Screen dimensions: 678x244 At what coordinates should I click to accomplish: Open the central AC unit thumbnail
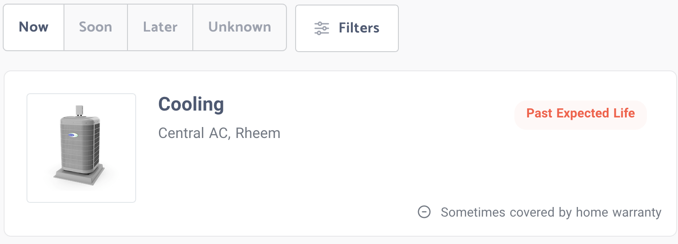pyautogui.click(x=81, y=148)
